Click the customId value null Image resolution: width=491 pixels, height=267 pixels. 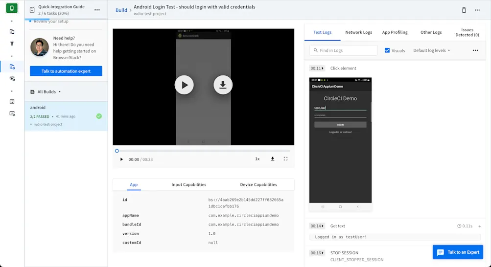(213, 243)
